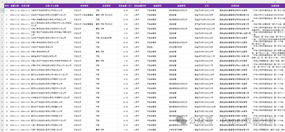Click the 未依法履行职责 cell
Screen dimensions: 285x132
tap(181, 47)
